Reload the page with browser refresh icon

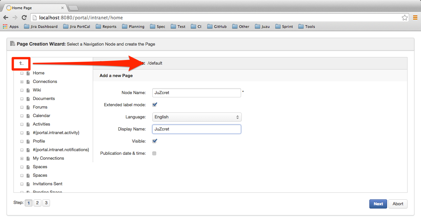pos(24,18)
